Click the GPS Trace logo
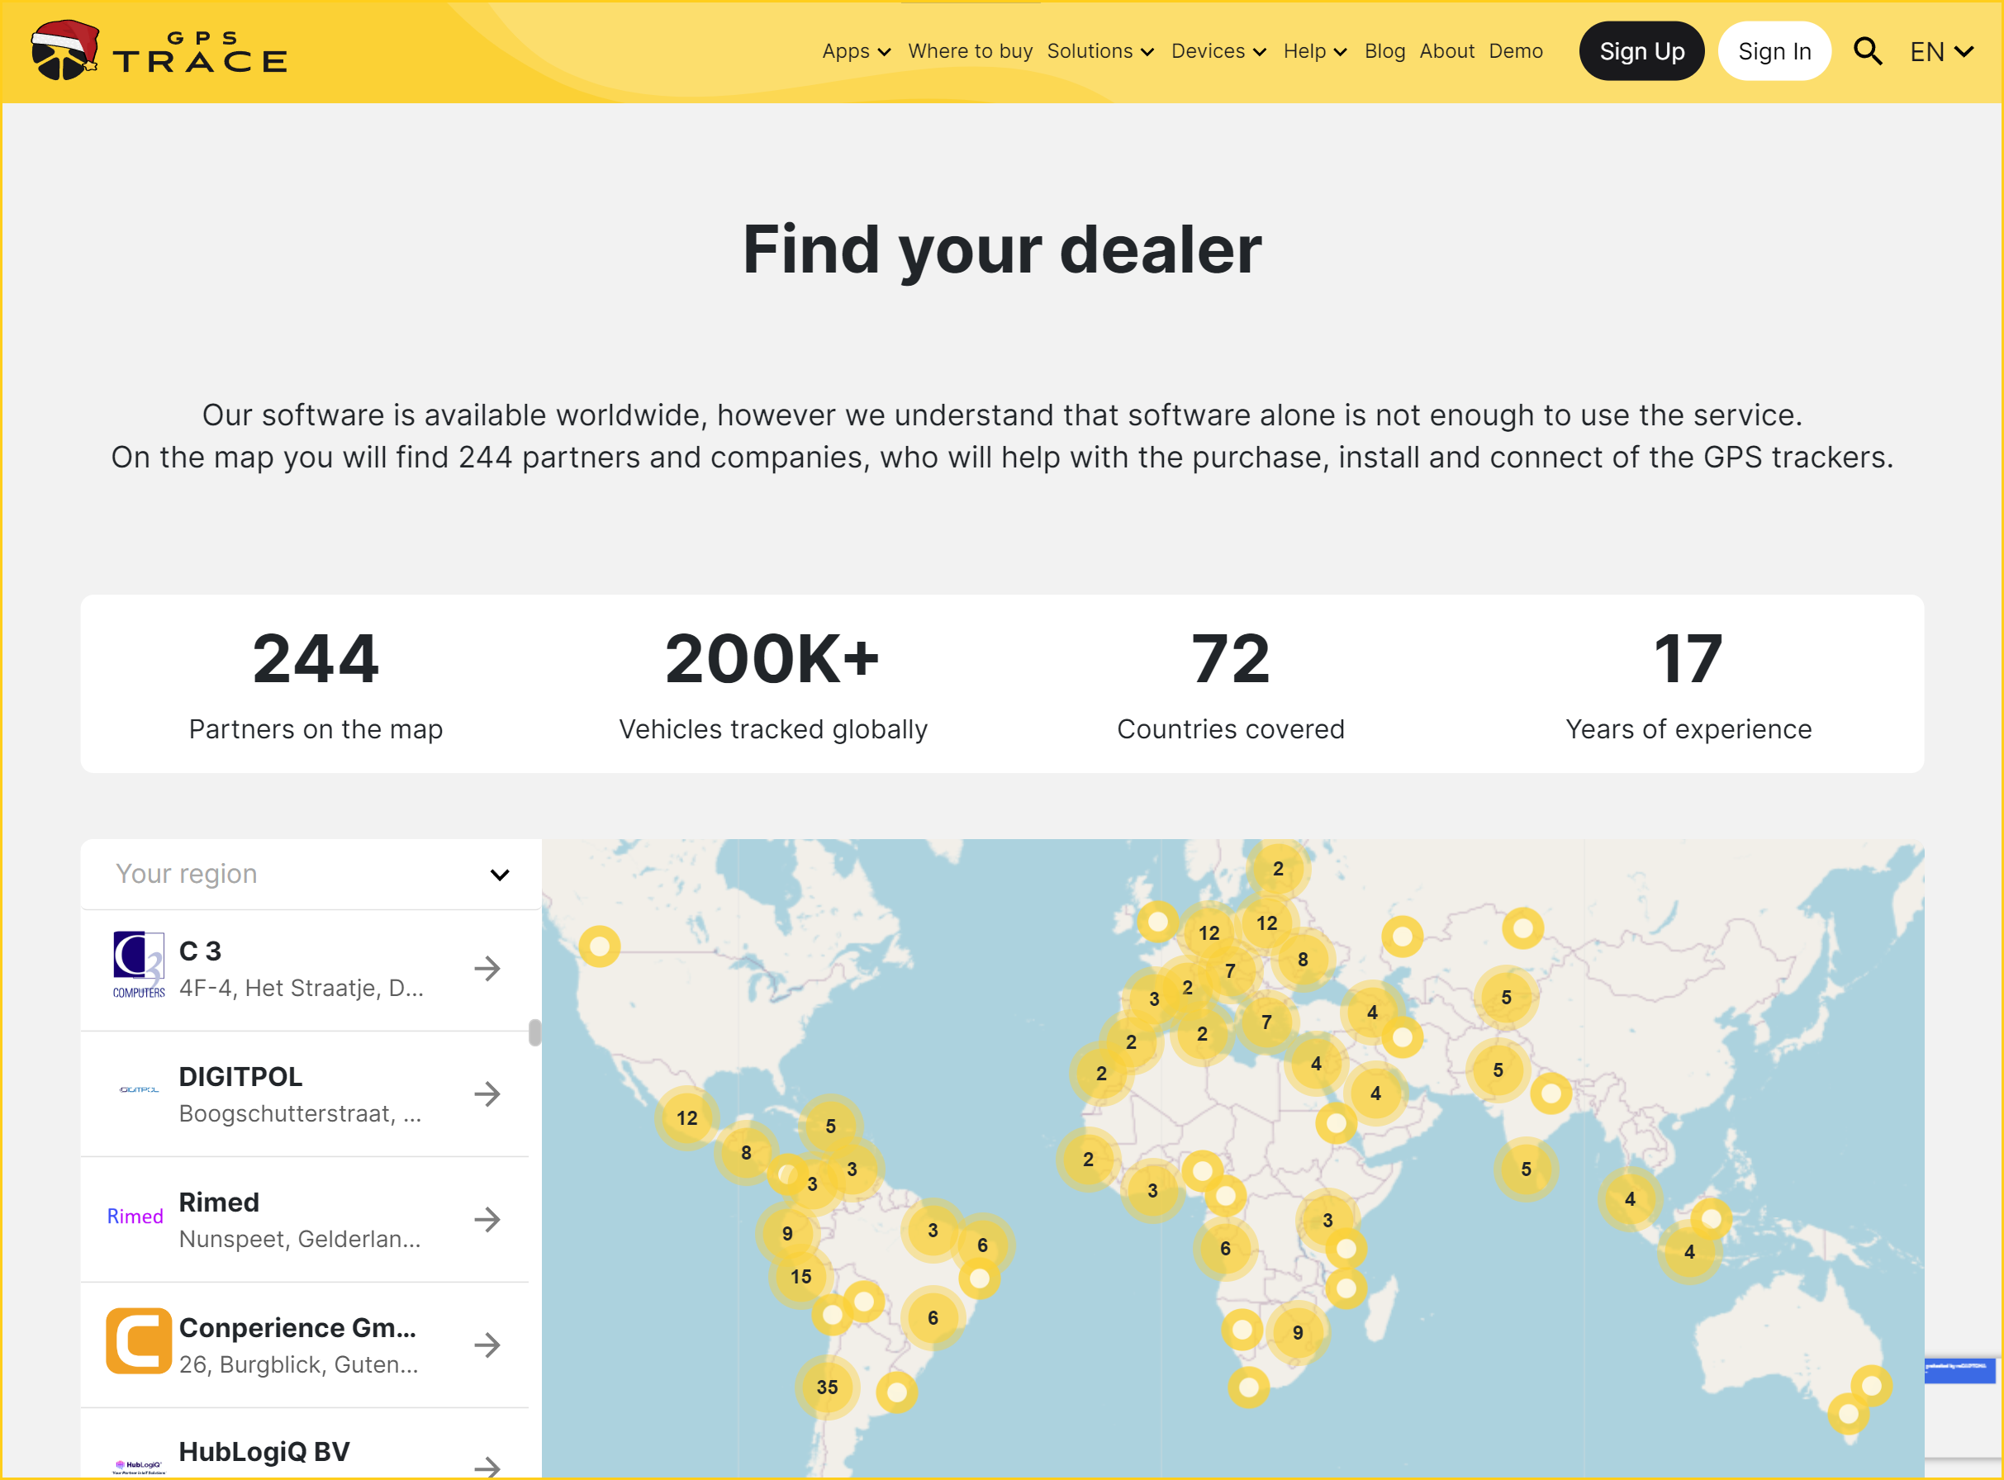Screen dimensions: 2004x1480 [159, 51]
